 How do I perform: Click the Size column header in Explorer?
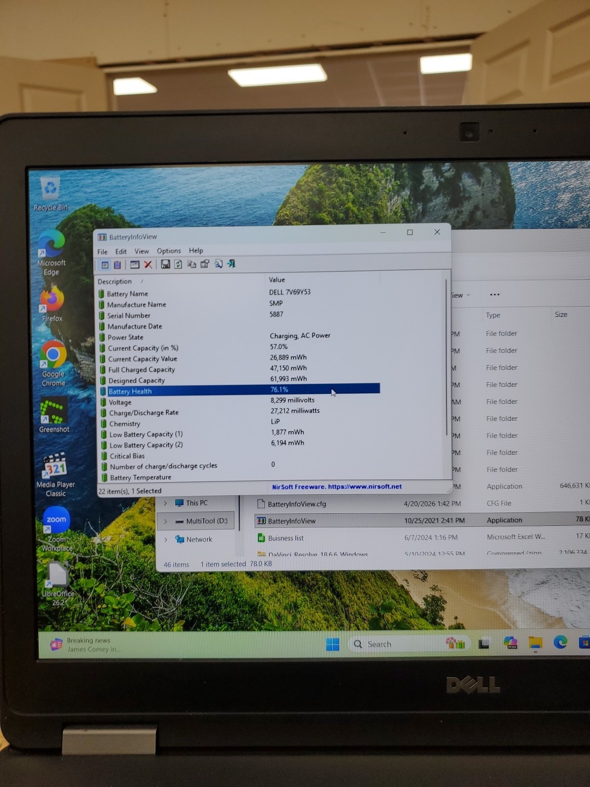[x=560, y=314]
